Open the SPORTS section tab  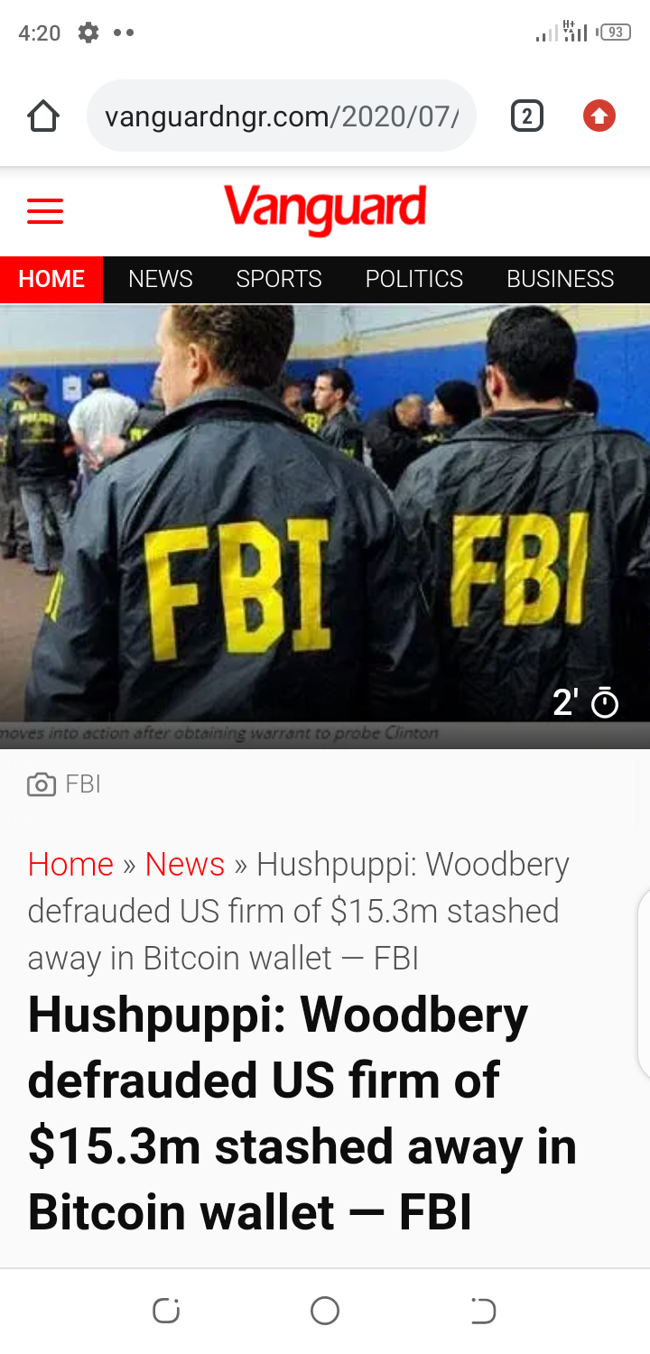pyautogui.click(x=279, y=279)
